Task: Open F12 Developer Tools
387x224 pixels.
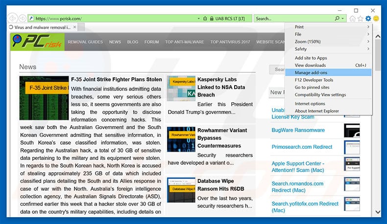Action: pyautogui.click(x=328, y=80)
